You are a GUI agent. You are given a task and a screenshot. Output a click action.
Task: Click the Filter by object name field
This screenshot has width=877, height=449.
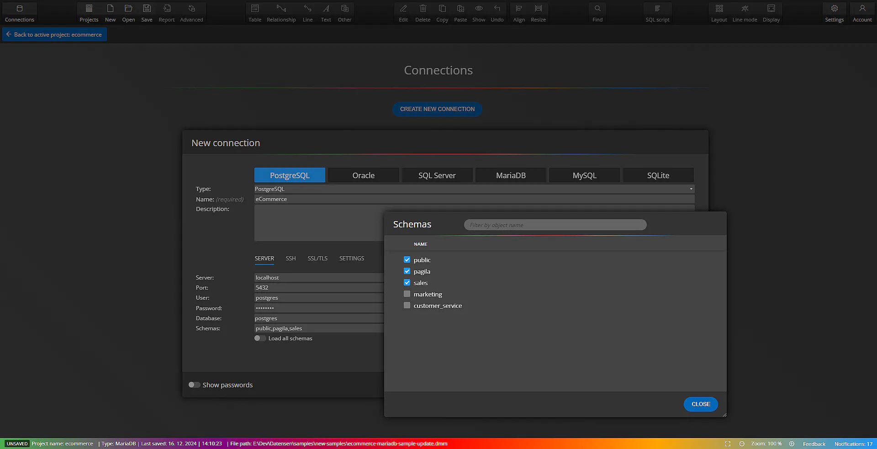pyautogui.click(x=555, y=225)
